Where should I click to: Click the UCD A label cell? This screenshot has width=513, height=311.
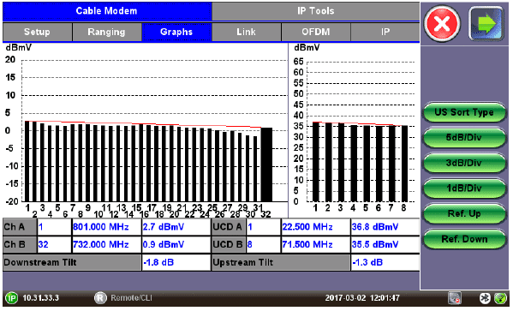tap(229, 227)
